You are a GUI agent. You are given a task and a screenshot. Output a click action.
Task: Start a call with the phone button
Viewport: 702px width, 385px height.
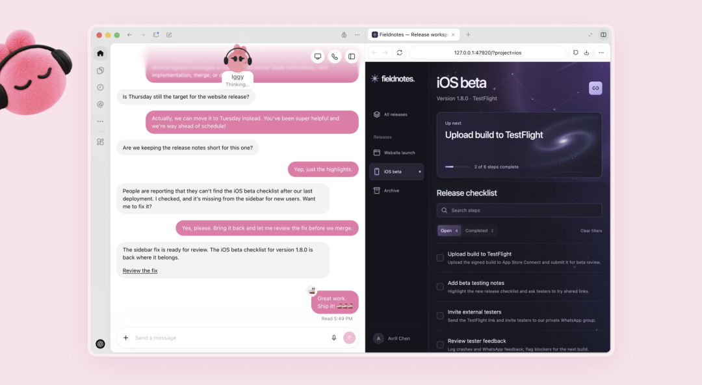(335, 57)
